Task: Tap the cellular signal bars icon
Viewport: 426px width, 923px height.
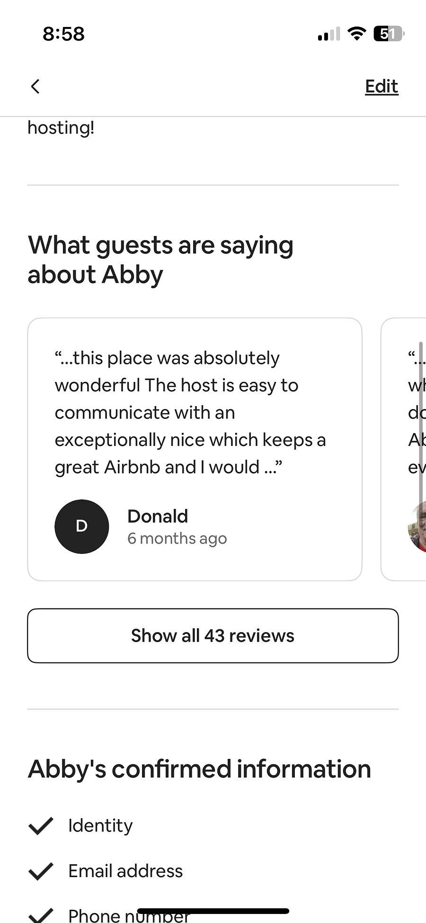Action: coord(329,34)
